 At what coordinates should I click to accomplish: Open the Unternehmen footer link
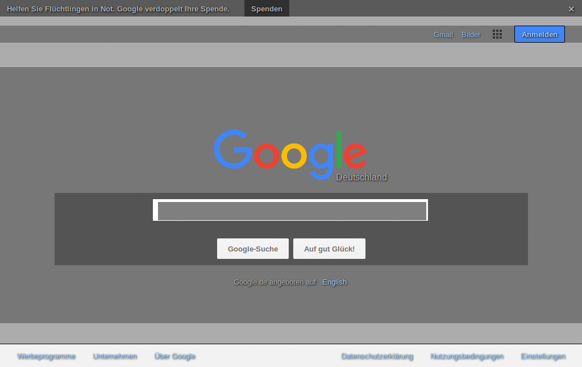click(x=115, y=356)
